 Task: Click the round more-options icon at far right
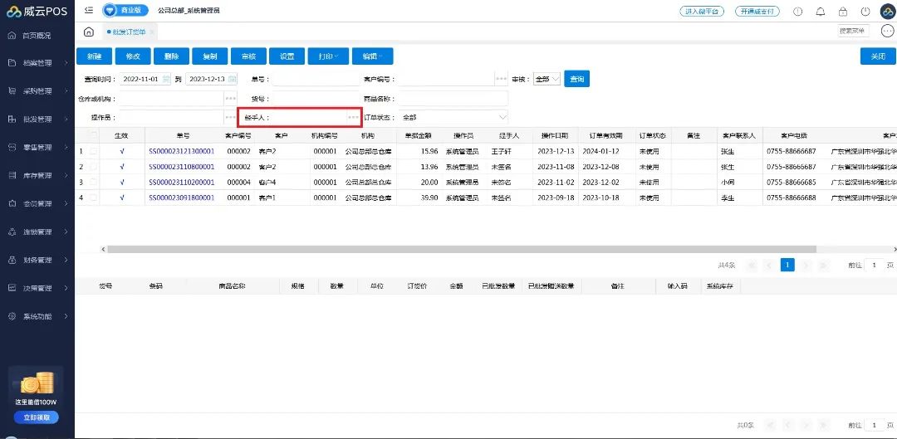[887, 32]
